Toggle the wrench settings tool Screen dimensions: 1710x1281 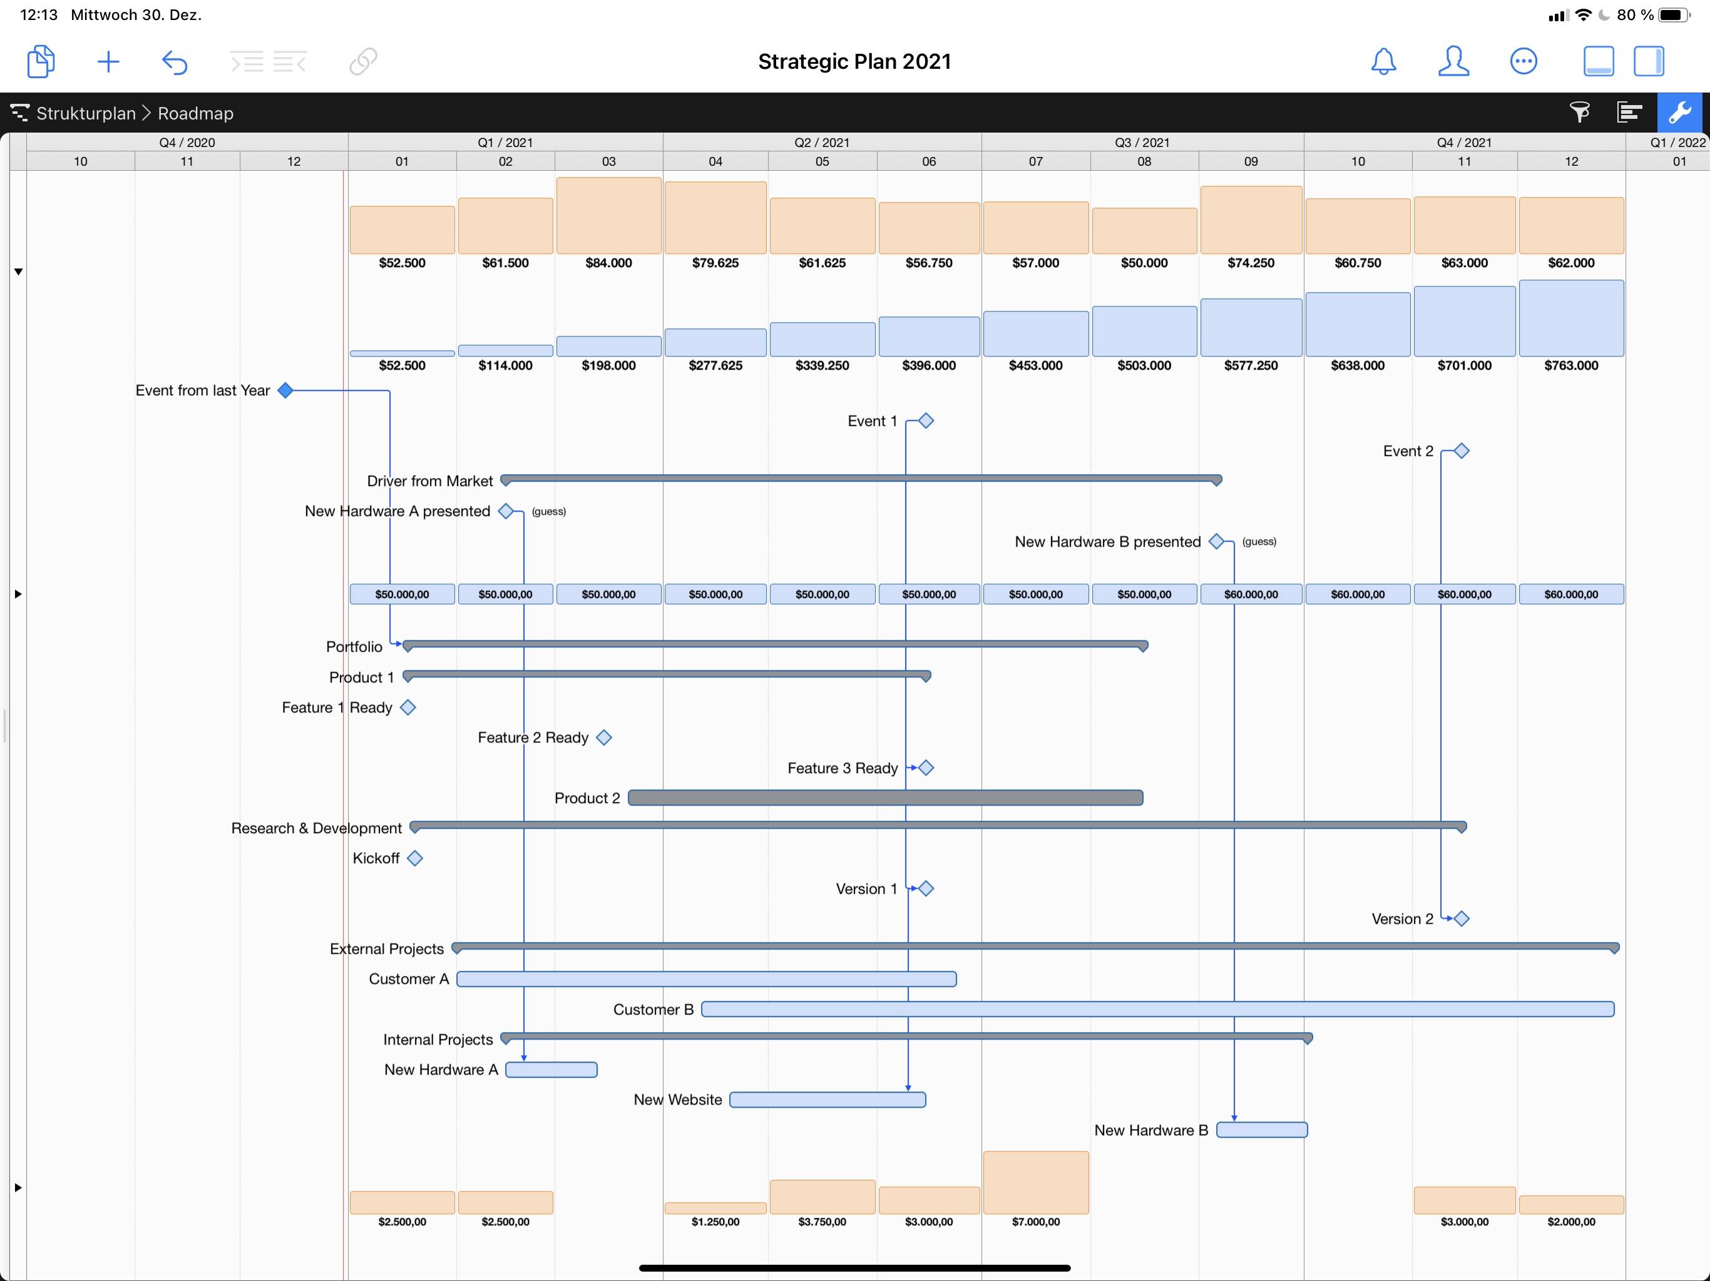pos(1679,113)
